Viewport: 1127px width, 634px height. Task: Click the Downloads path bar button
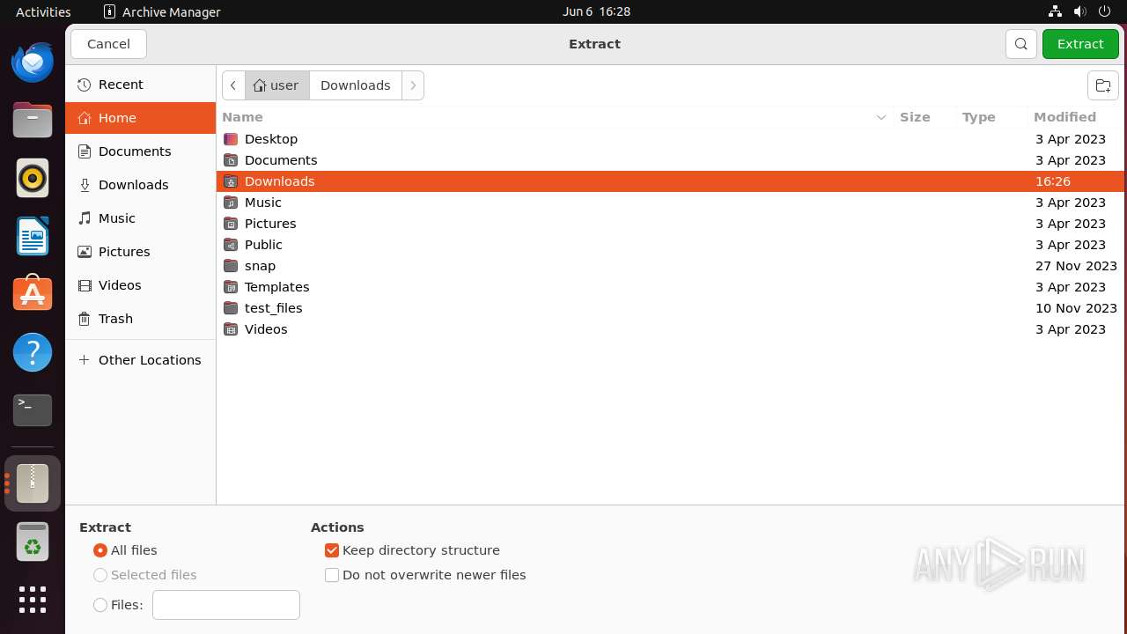pyautogui.click(x=356, y=85)
